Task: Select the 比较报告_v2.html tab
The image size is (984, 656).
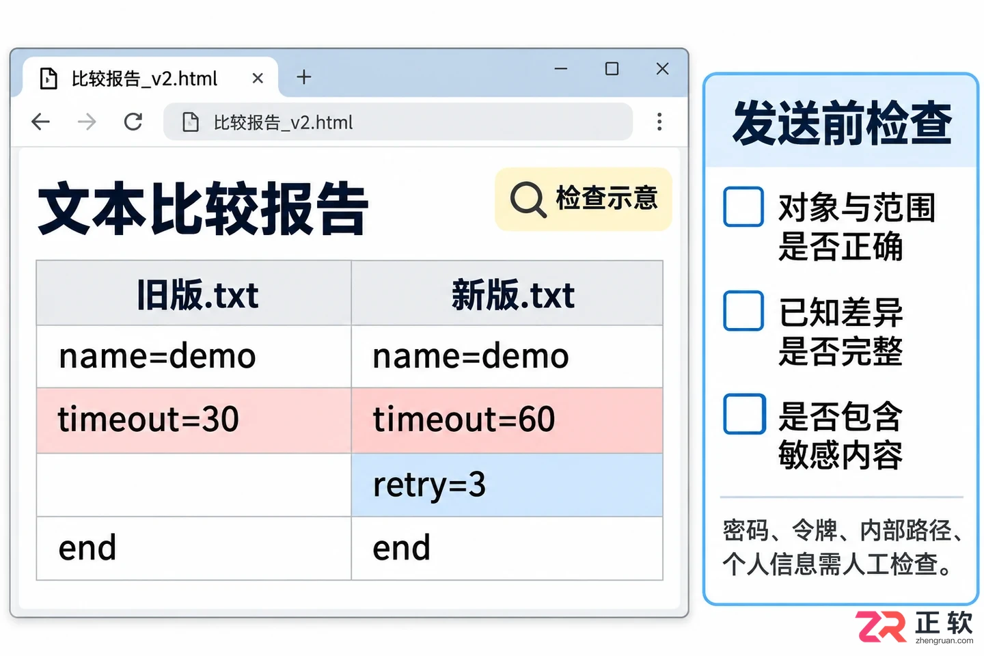Action: (150, 78)
